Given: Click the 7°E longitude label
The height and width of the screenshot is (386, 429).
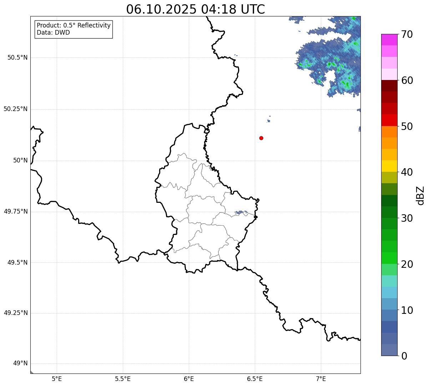Looking at the screenshot, I should [321, 379].
